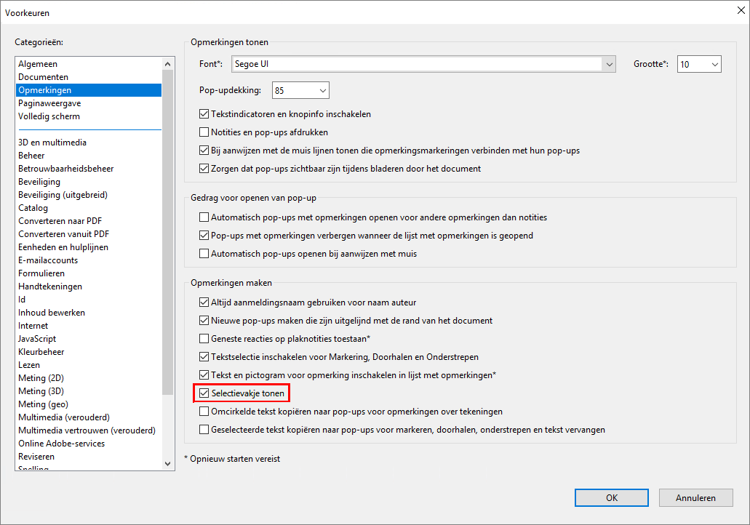Image resolution: width=750 pixels, height=525 pixels.
Task: Uncheck Selectievakje tonen checkbox
Action: click(204, 393)
